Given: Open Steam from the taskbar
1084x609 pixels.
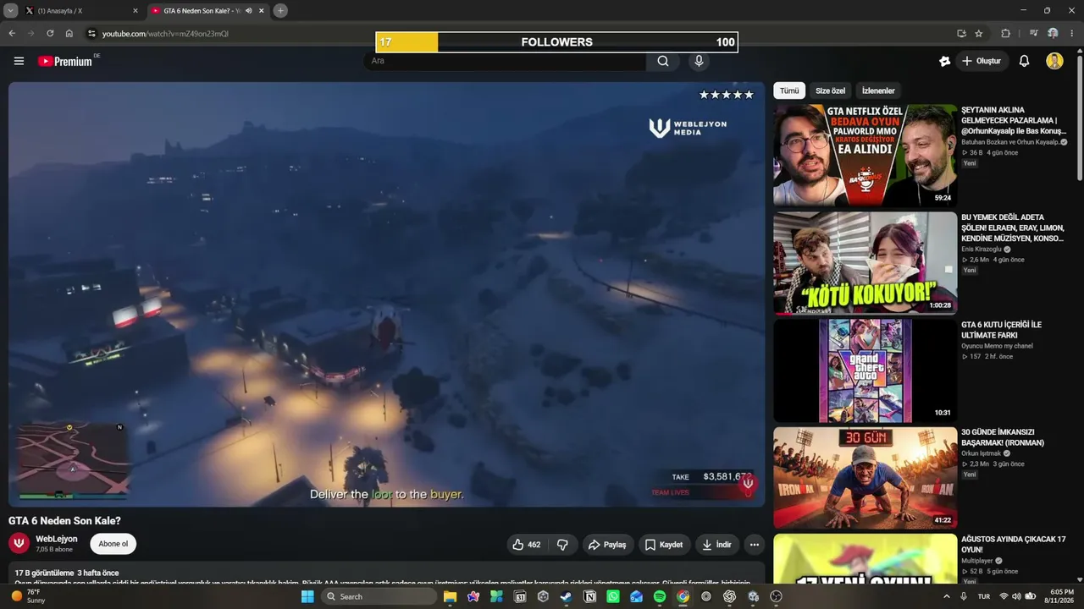Looking at the screenshot, I should [x=566, y=596].
